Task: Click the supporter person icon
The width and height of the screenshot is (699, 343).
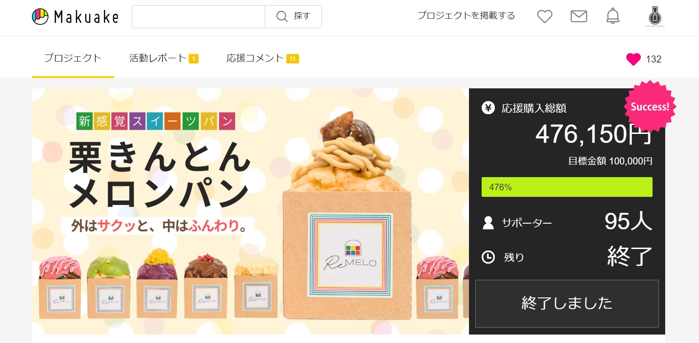Action: pyautogui.click(x=488, y=223)
